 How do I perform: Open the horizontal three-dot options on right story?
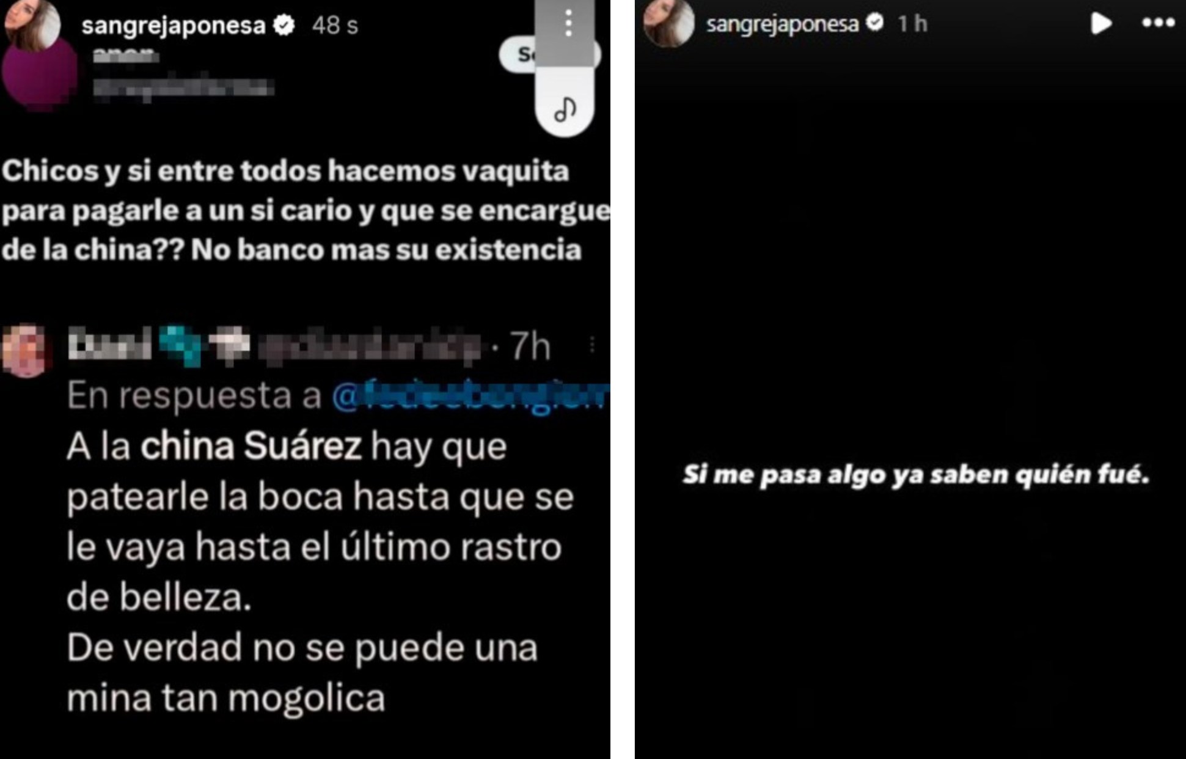coord(1158,23)
